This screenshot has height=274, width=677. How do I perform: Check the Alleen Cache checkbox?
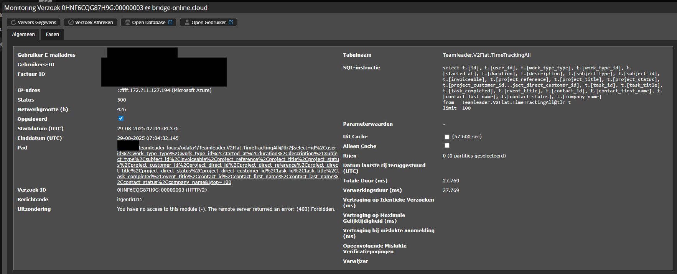447,146
